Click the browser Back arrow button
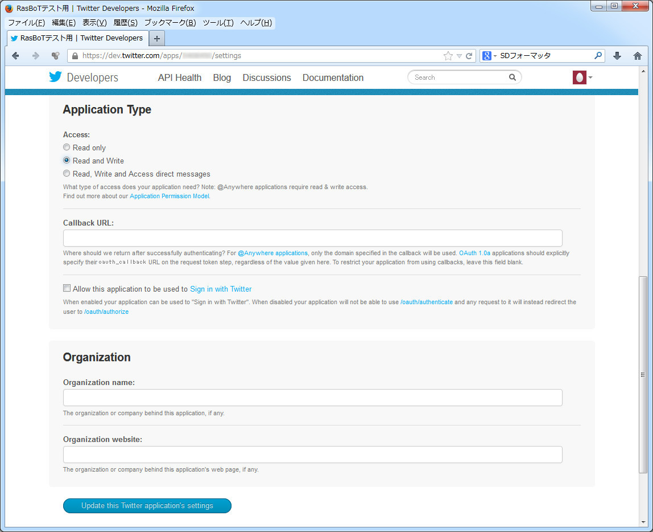Viewport: 653px width, 532px height. pos(15,56)
